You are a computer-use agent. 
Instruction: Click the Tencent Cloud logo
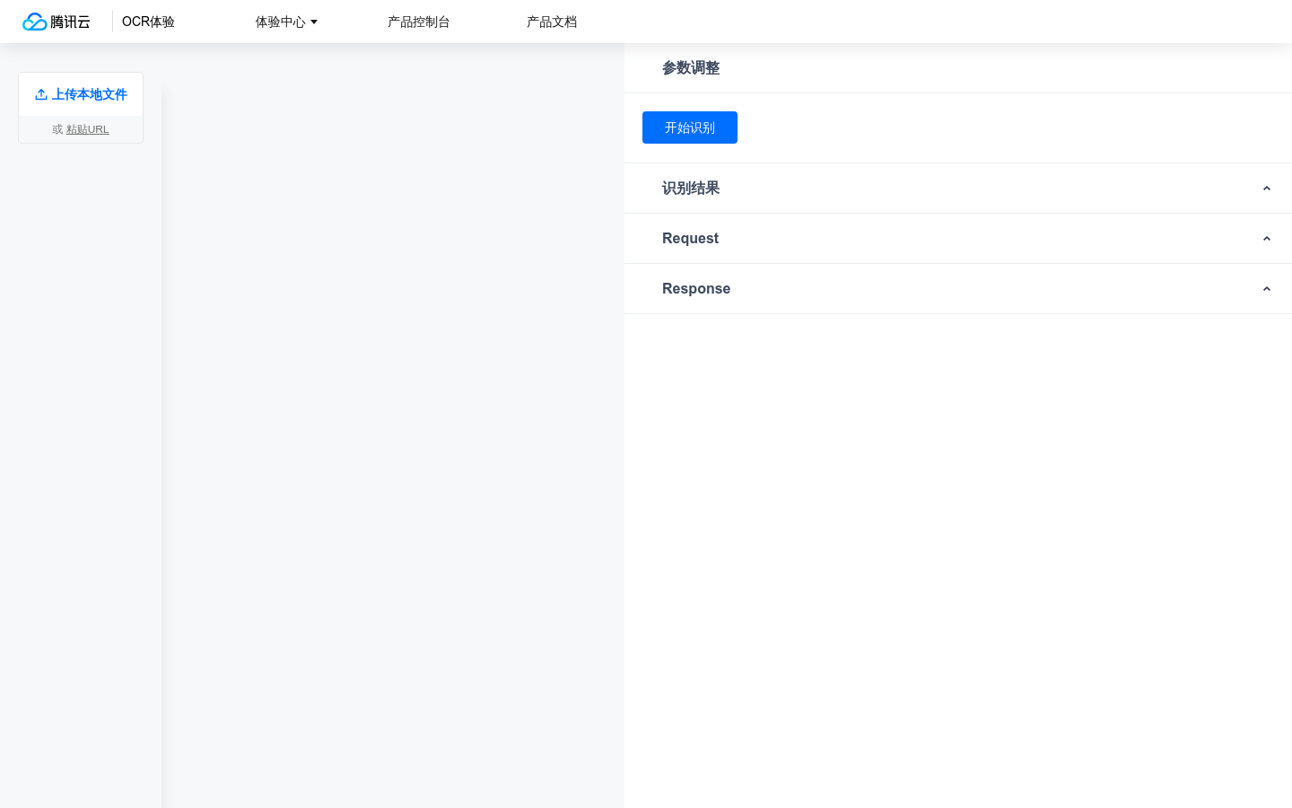point(56,22)
